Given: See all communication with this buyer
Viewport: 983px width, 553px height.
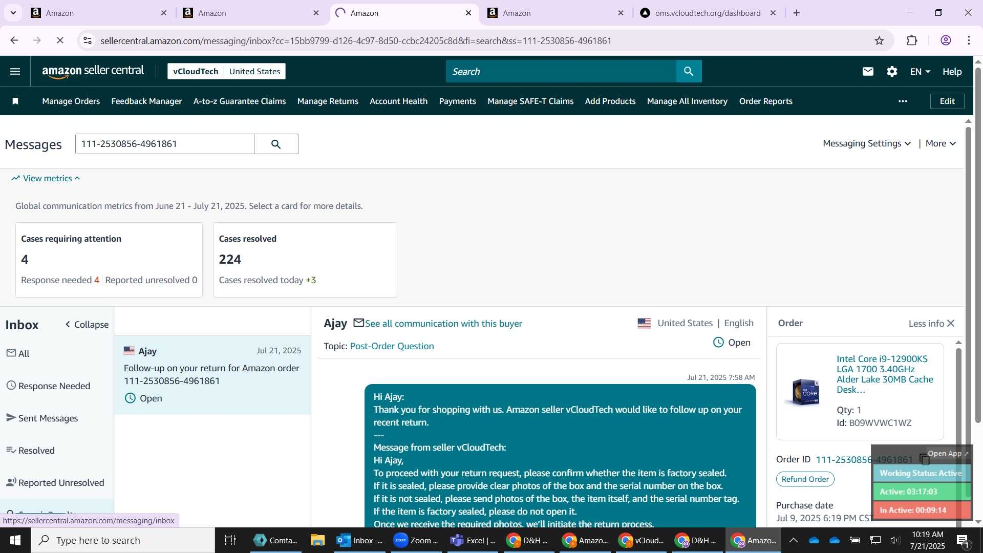Looking at the screenshot, I should (x=443, y=324).
